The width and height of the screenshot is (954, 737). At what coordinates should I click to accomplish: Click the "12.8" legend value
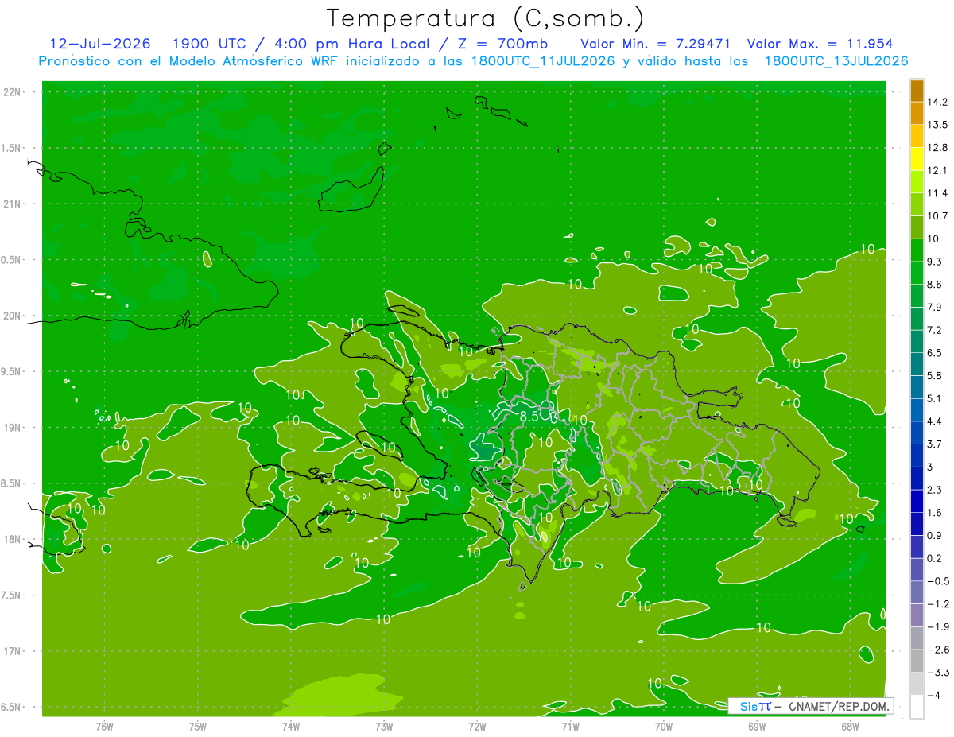tap(937, 148)
